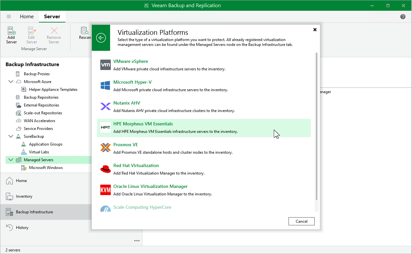Select Backup Proxies in the tree
Viewport: 412px width, 254px height.
coord(37,74)
